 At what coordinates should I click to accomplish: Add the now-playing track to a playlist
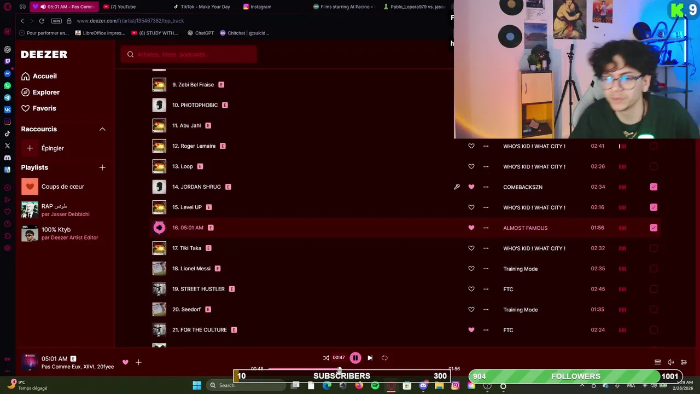(138, 362)
